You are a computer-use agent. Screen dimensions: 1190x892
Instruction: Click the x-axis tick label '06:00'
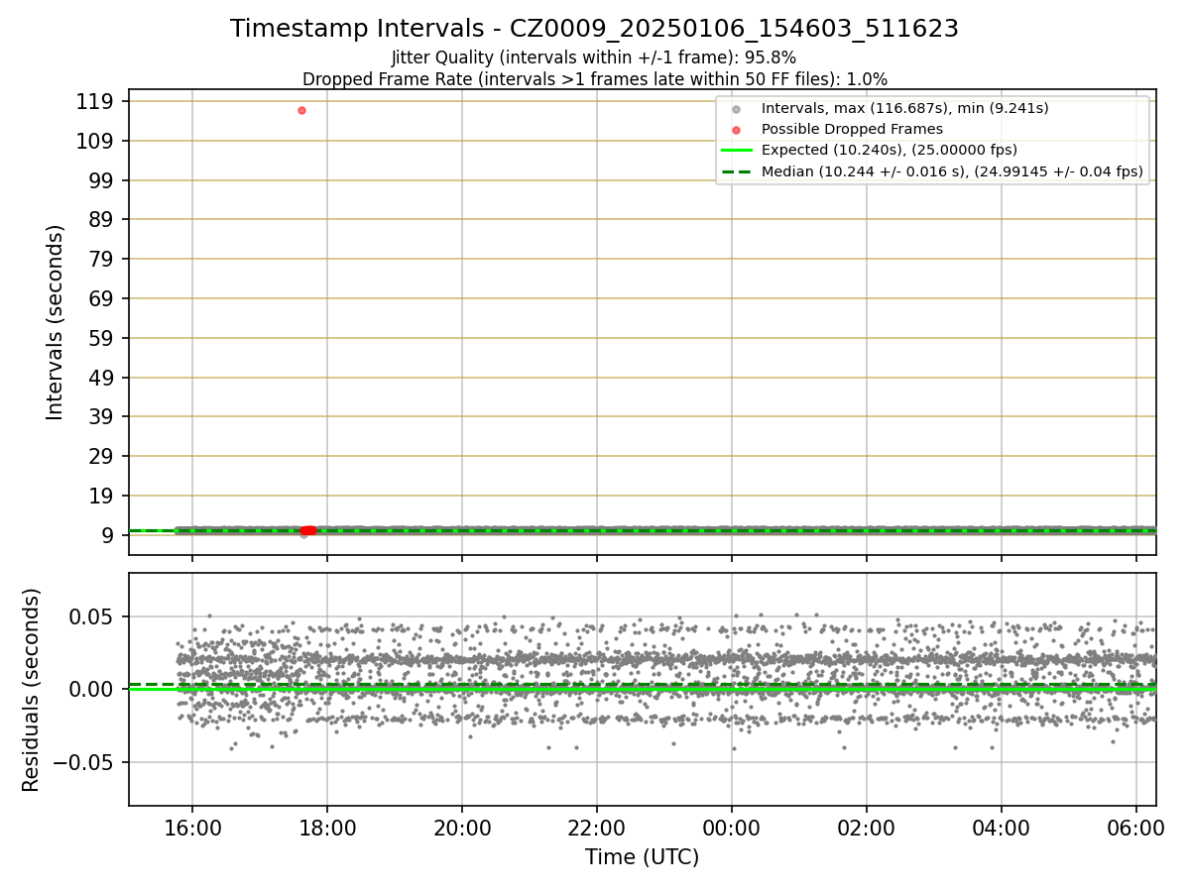[x=1136, y=827]
